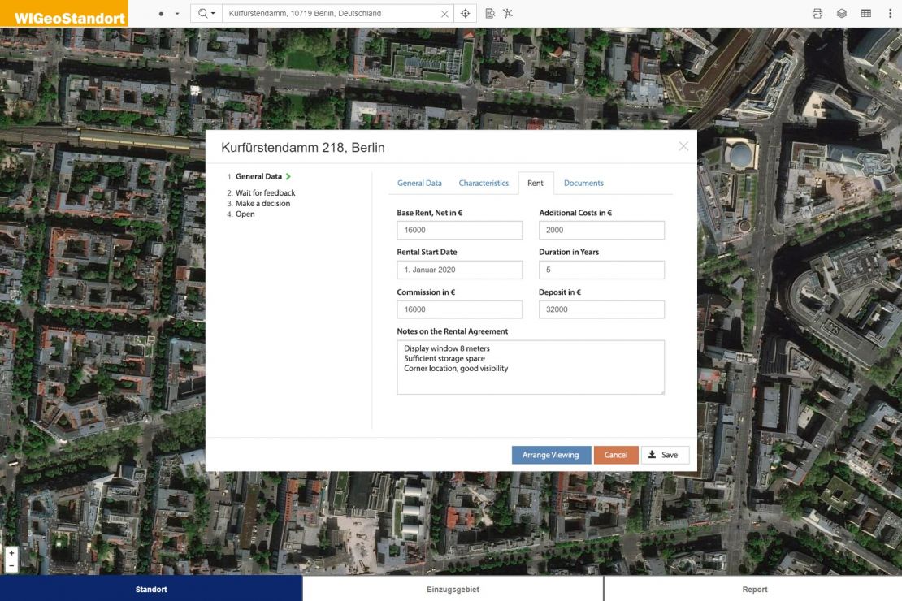
Task: Click the Base Rent, Net input field
Action: [460, 230]
